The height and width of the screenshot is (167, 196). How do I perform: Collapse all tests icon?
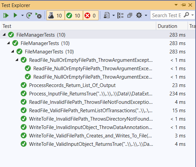[x=130, y=15]
